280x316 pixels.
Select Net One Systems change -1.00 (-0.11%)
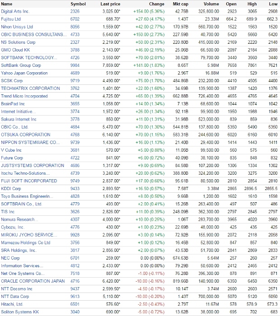pyautogui.click(x=151, y=274)
